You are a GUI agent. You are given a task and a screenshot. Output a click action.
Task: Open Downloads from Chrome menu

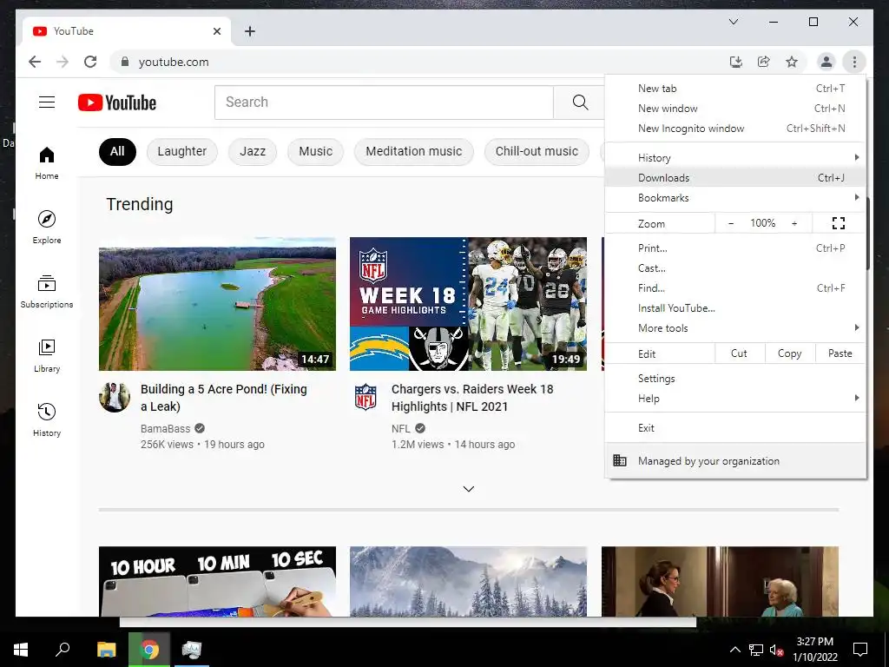tap(734, 177)
